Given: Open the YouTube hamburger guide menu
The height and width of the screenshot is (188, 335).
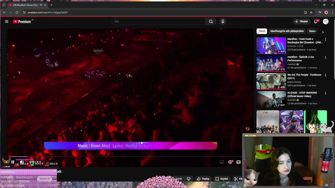Looking at the screenshot, I should [7, 21].
